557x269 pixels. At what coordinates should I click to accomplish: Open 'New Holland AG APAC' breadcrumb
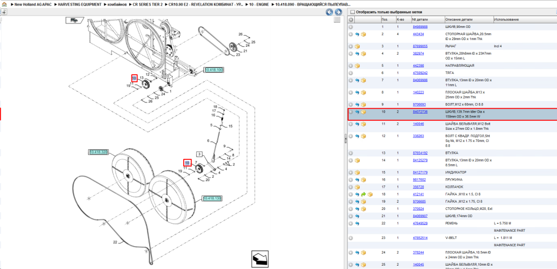[32, 4]
